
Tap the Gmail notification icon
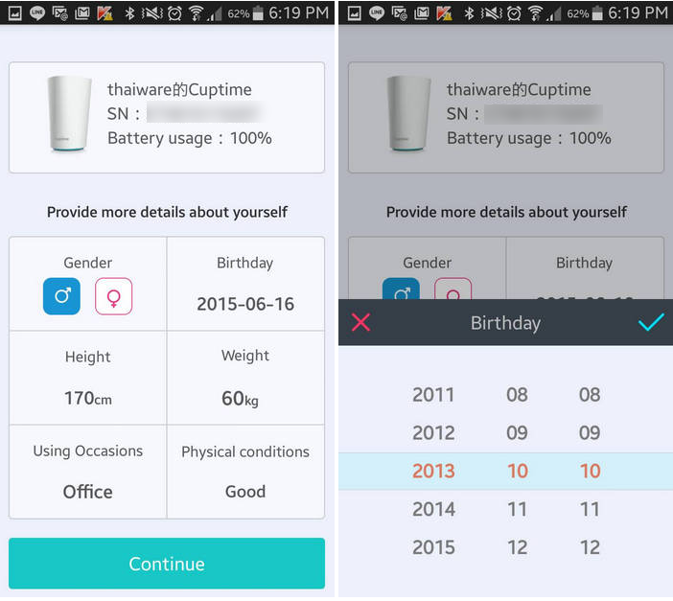click(x=82, y=12)
